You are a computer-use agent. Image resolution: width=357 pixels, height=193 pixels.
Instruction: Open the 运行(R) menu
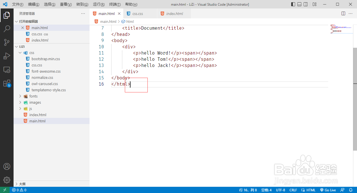click(99, 5)
